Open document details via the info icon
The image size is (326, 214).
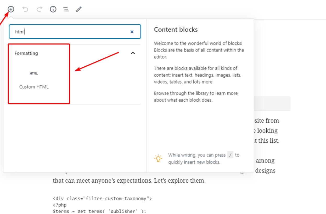click(x=53, y=9)
